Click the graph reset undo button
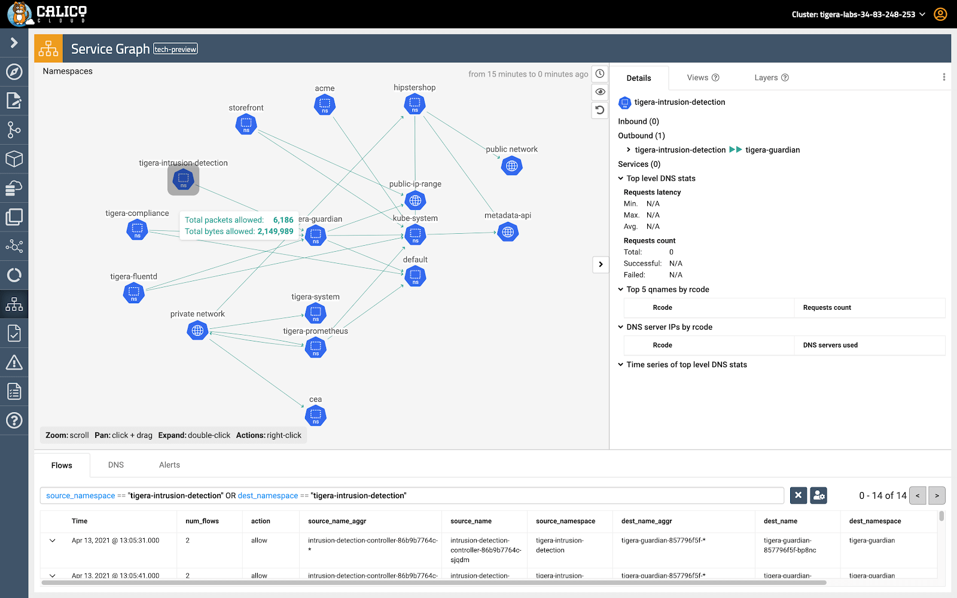 (x=600, y=110)
